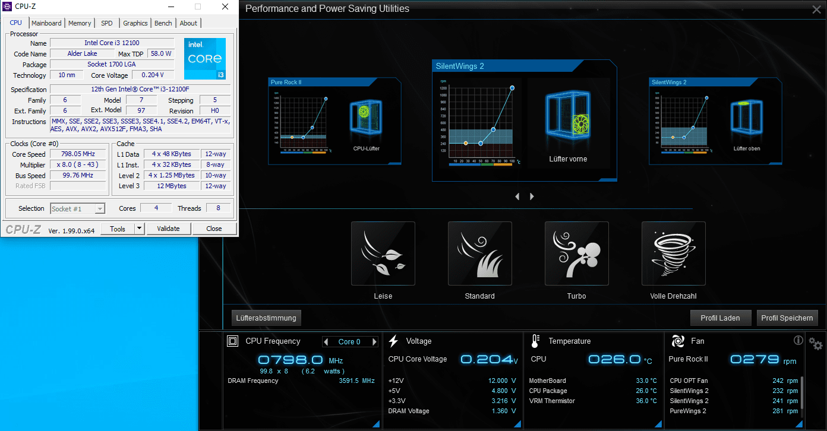Switch to the Mainboard tab
The width and height of the screenshot is (827, 431).
coord(46,23)
